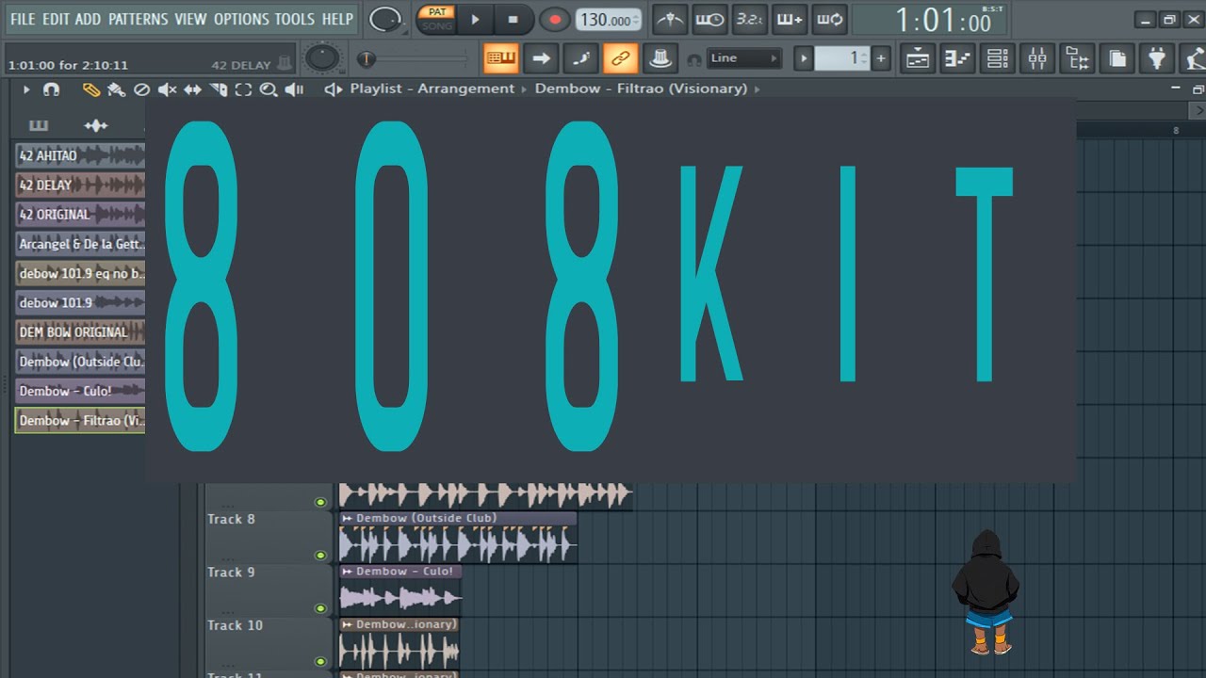This screenshot has height=678, width=1206.
Task: Open the Piano roll view
Action: [957, 58]
